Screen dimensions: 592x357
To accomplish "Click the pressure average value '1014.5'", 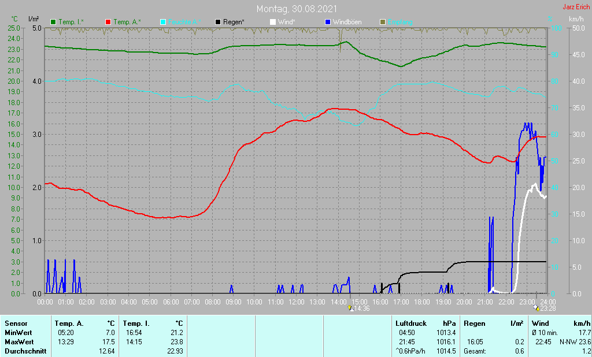I will (x=446, y=351).
